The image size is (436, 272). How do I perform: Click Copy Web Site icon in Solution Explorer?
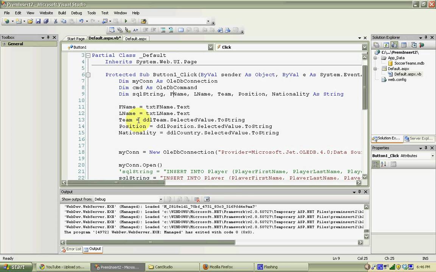(414, 45)
